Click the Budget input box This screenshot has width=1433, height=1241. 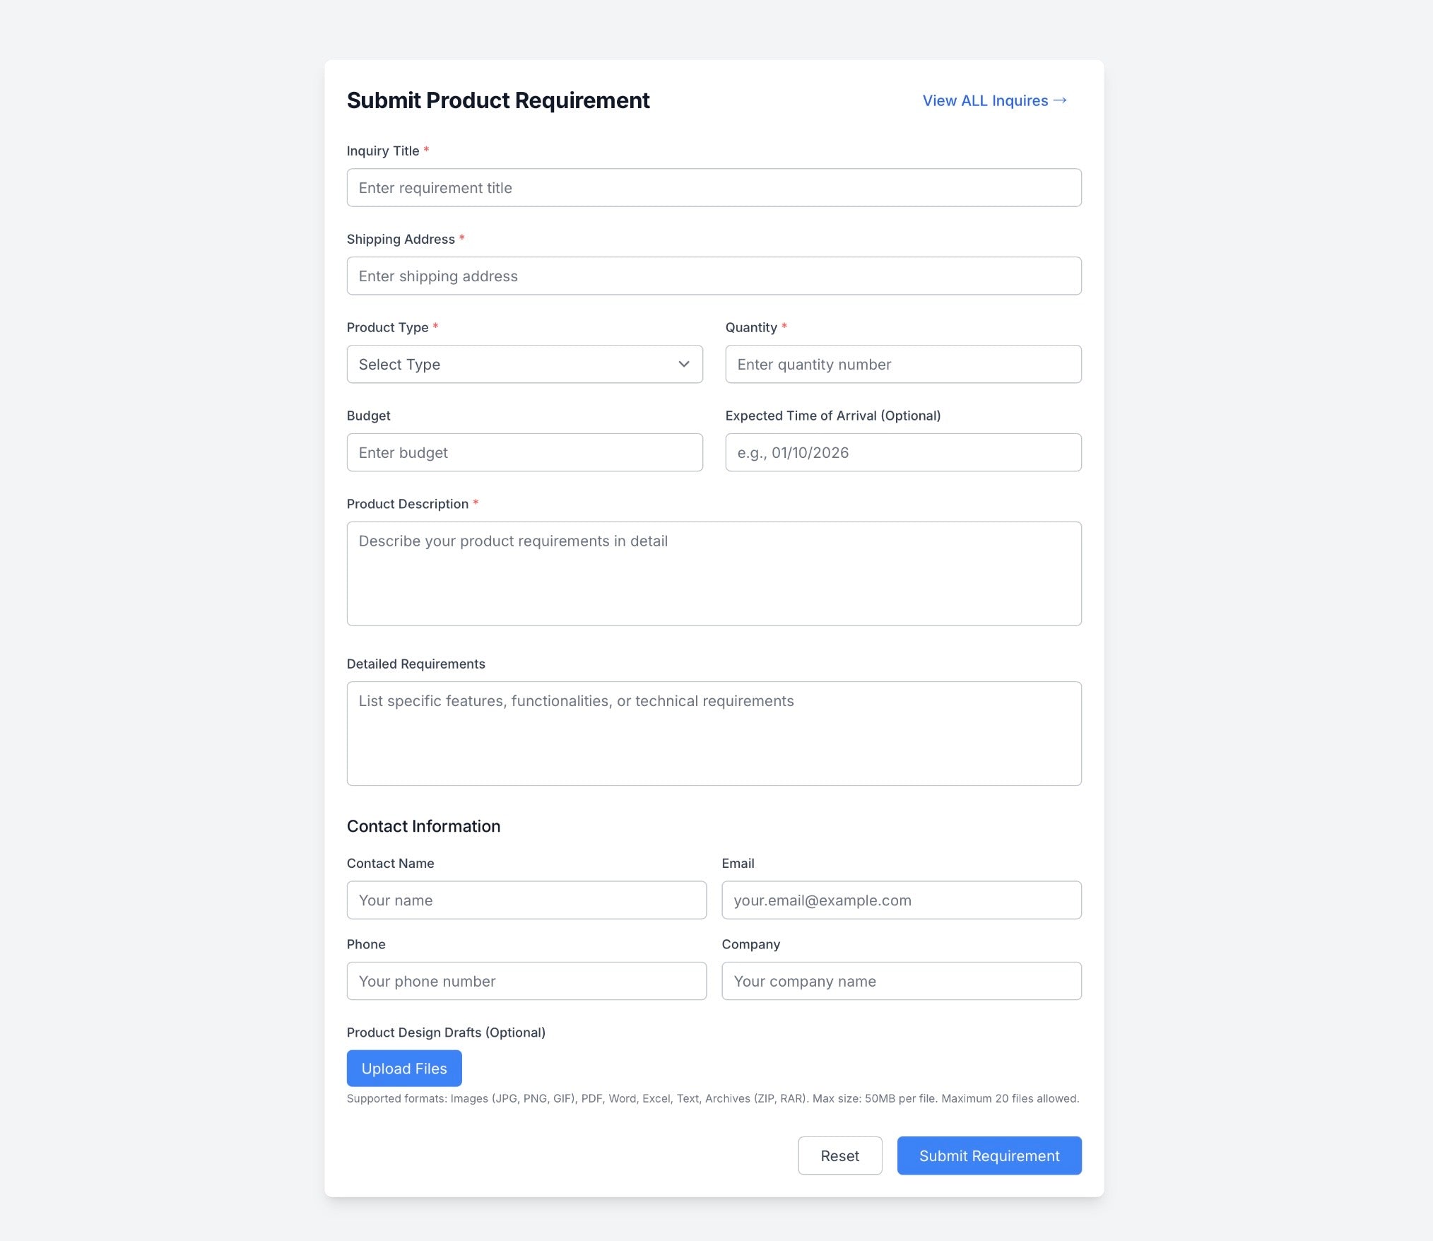click(524, 452)
